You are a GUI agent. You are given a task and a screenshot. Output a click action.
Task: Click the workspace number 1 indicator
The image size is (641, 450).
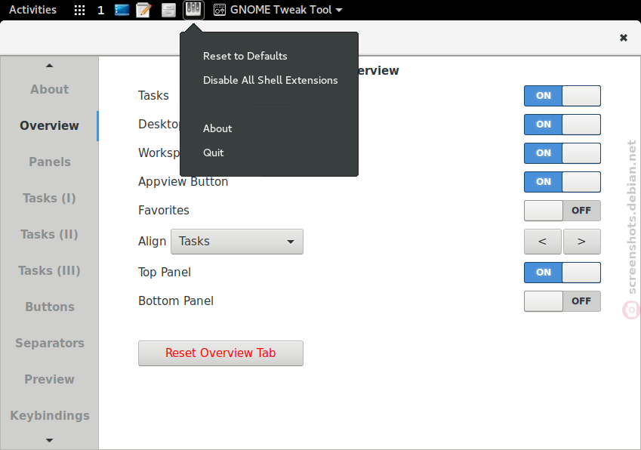pyautogui.click(x=101, y=11)
